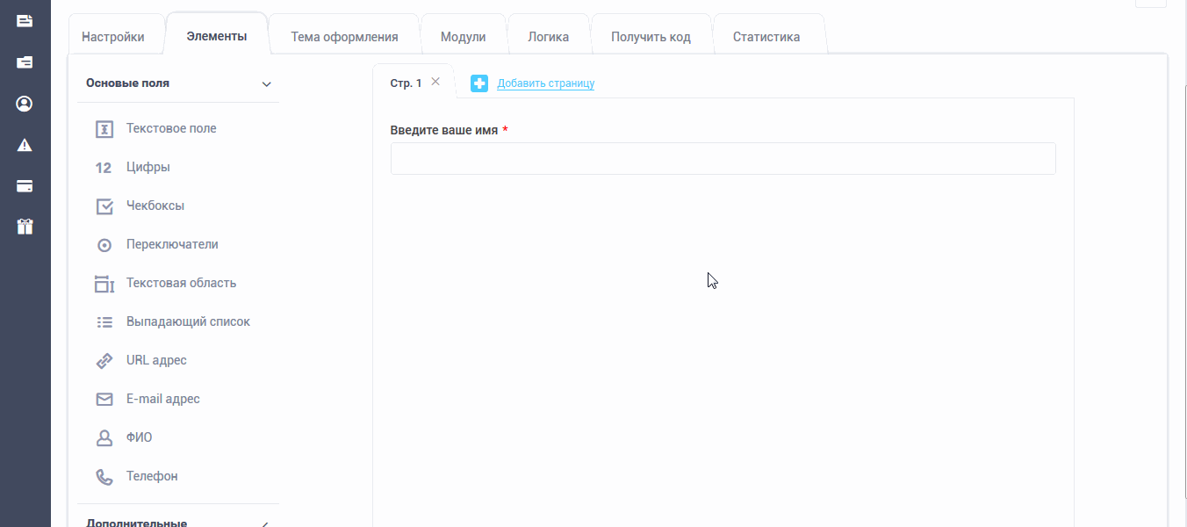The image size is (1187, 527).
Task: Click the gift box sidebar icon
Action: point(25,227)
